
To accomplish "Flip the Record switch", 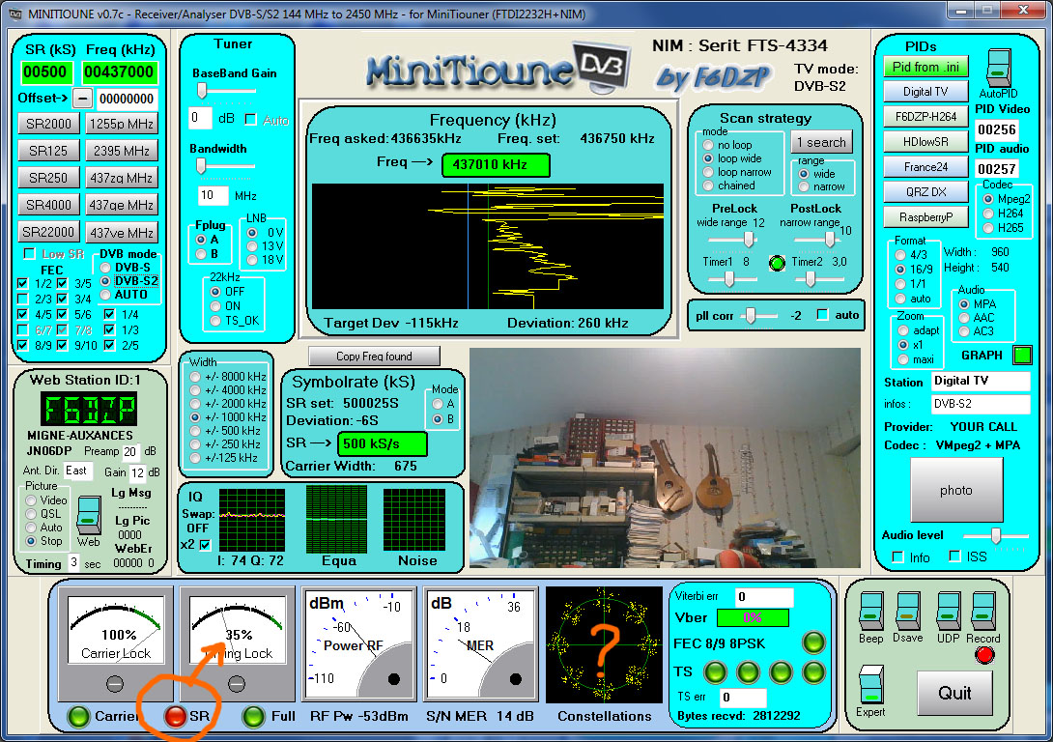I will [x=982, y=613].
